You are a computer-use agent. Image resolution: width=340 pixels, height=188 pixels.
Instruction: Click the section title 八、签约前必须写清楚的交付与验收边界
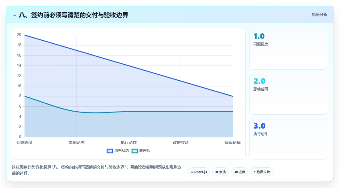(x=73, y=15)
